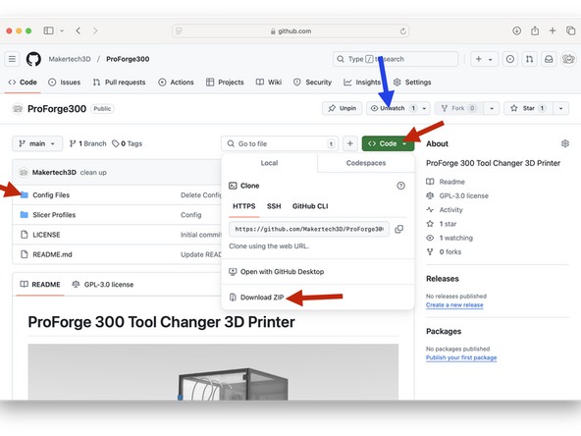Open the LICENSE file

coord(46,235)
